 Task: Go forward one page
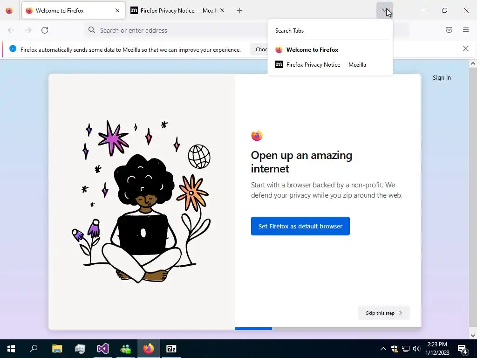click(28, 30)
